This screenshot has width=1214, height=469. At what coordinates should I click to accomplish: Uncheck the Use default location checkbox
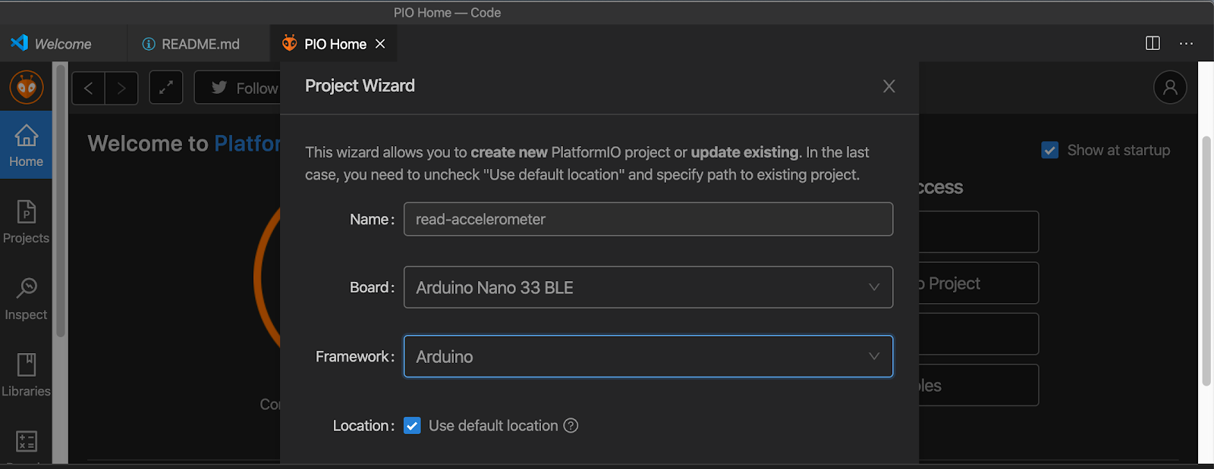tap(412, 426)
